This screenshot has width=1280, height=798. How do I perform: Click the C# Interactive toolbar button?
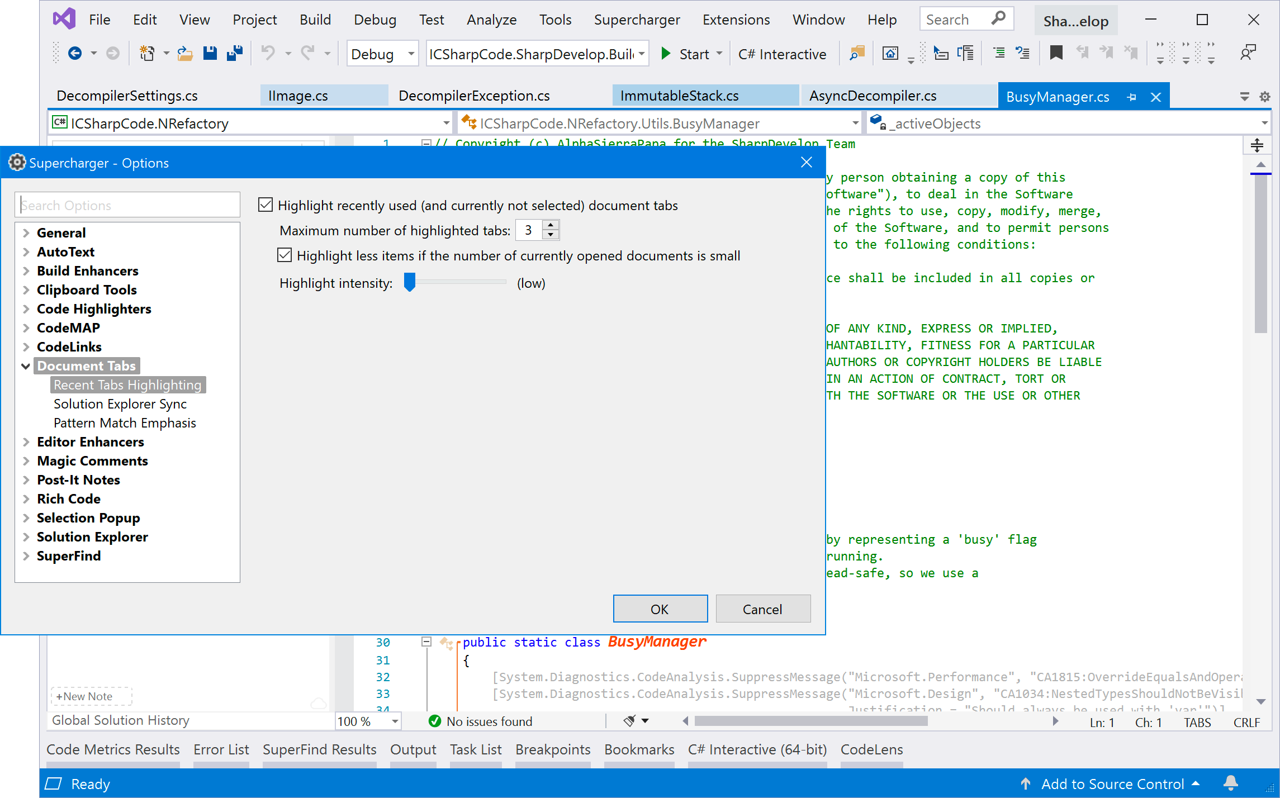pos(781,54)
